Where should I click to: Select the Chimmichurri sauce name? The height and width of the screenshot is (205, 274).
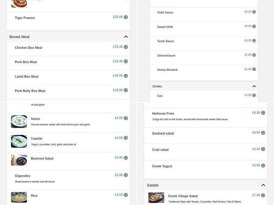(166, 56)
